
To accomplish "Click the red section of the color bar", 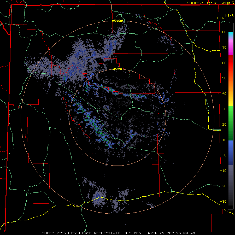I will point(231,63).
